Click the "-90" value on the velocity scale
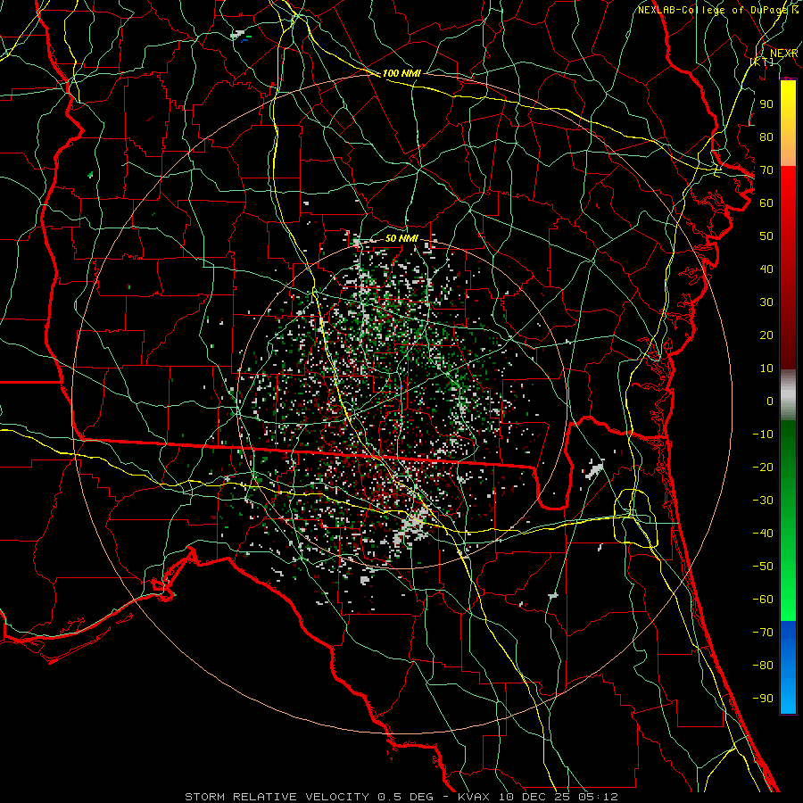Viewport: 803px width, 803px height. [x=763, y=699]
